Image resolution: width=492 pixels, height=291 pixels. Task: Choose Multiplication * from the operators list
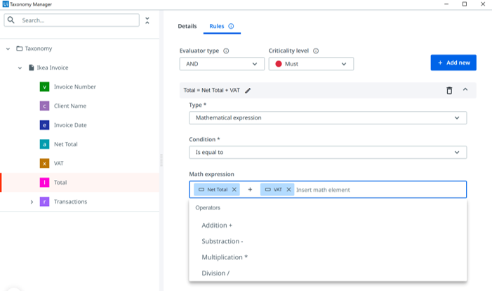point(225,257)
